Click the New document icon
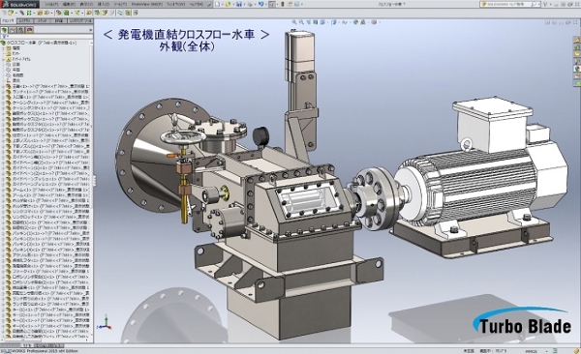The width and height of the screenshot is (581, 354). [218, 5]
